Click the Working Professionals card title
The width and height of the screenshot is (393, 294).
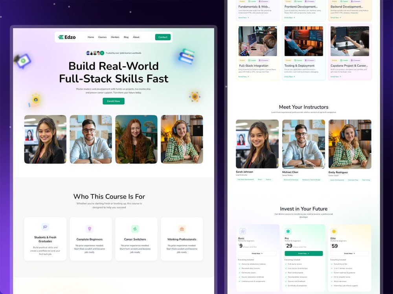point(182,239)
